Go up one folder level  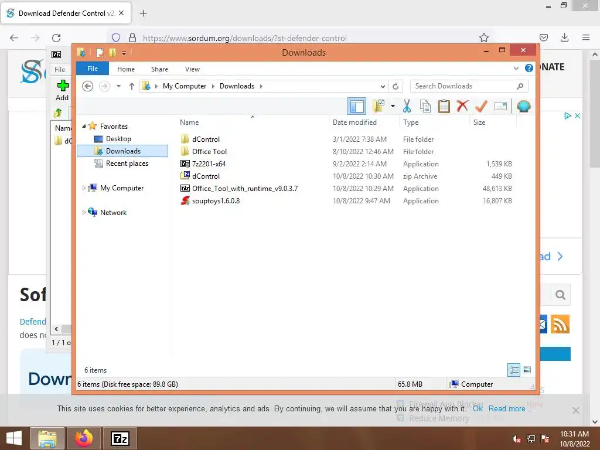pos(132,86)
